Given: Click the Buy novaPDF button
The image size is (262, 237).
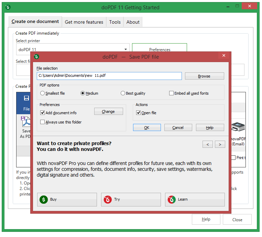Looking at the screenshot, I should click(x=67, y=200).
